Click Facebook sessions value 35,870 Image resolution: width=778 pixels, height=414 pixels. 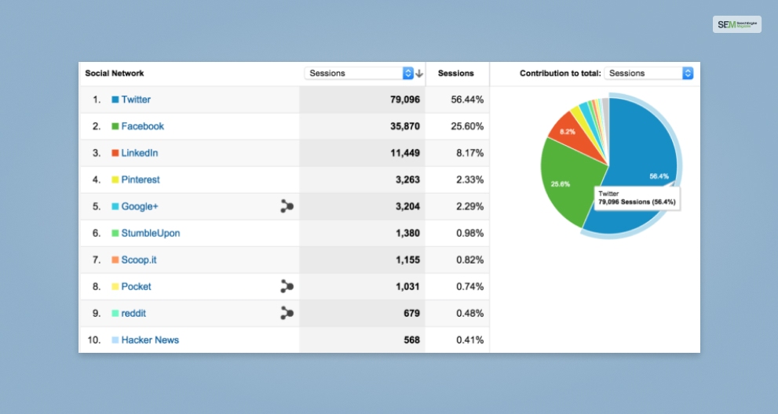click(405, 126)
